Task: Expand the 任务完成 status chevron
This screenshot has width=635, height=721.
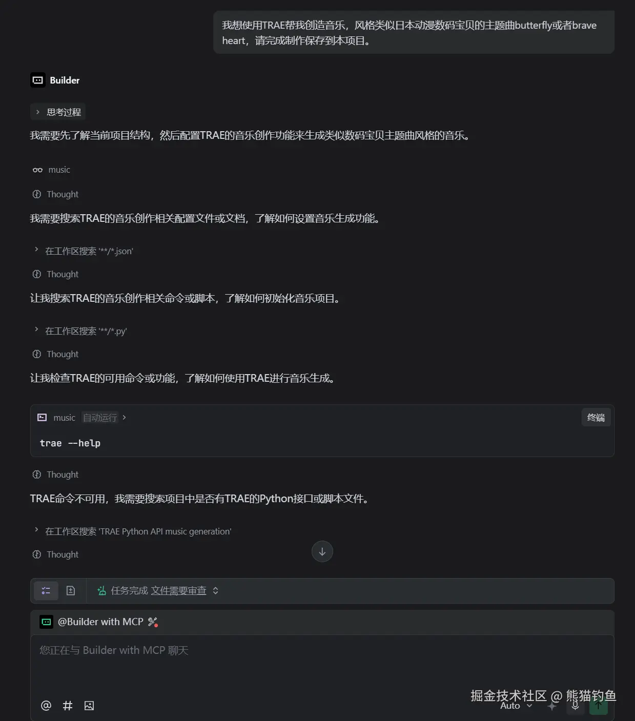Action: (x=216, y=591)
